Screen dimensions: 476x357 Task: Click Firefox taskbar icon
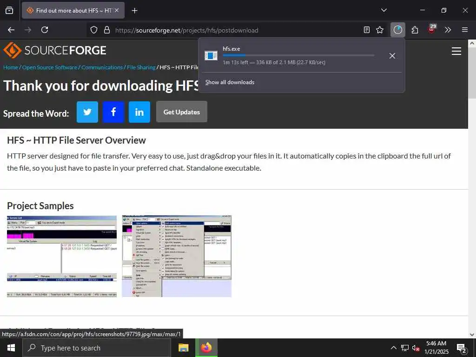point(206,348)
